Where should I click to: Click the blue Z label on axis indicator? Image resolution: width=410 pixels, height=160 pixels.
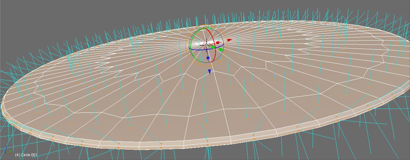pos(6,148)
